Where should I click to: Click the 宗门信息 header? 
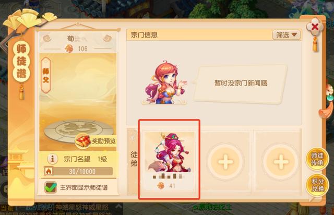(x=144, y=35)
